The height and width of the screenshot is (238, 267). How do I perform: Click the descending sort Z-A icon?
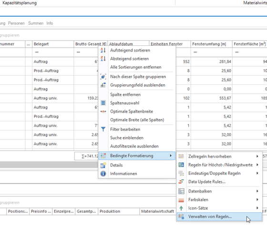coord(103,59)
